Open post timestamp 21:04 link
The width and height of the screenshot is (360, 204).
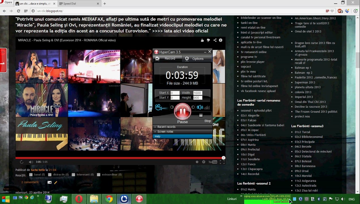pos(53,170)
